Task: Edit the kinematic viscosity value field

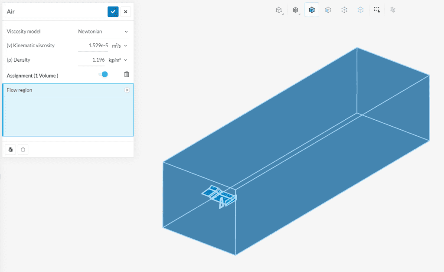Action: coord(93,45)
